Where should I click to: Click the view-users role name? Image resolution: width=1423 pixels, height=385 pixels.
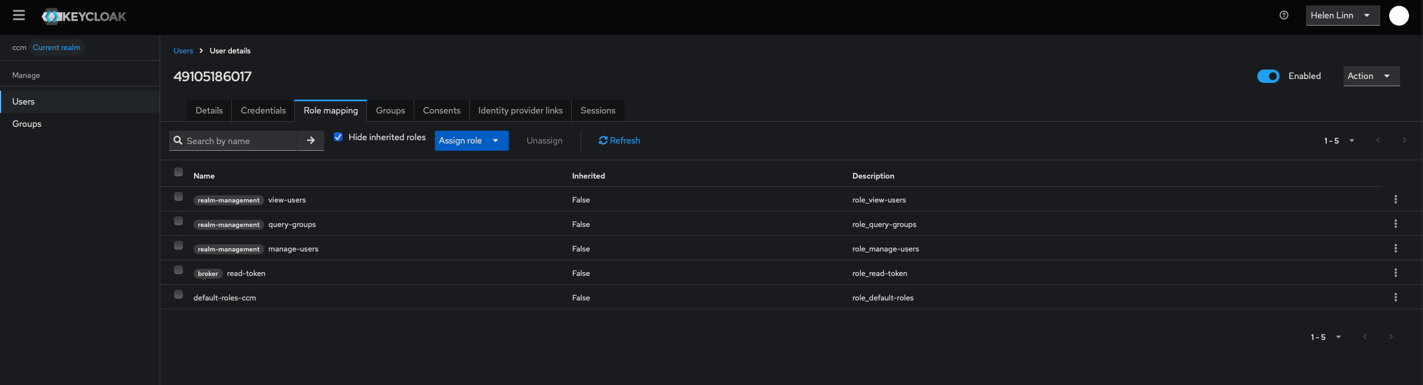(287, 200)
